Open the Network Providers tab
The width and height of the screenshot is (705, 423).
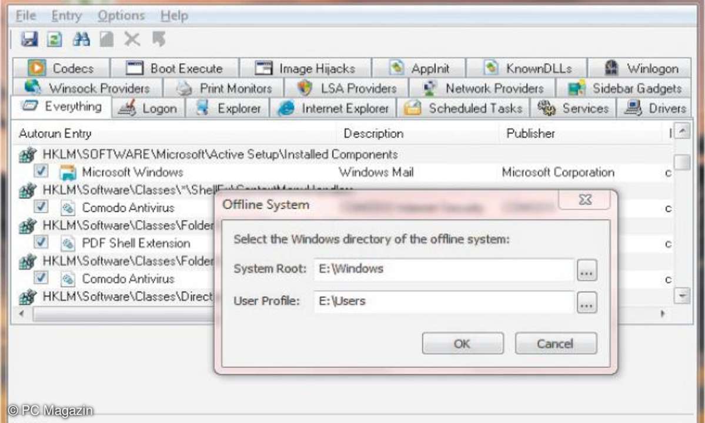click(x=483, y=88)
